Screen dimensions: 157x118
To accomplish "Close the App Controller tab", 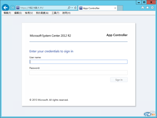I will pos(115,8).
